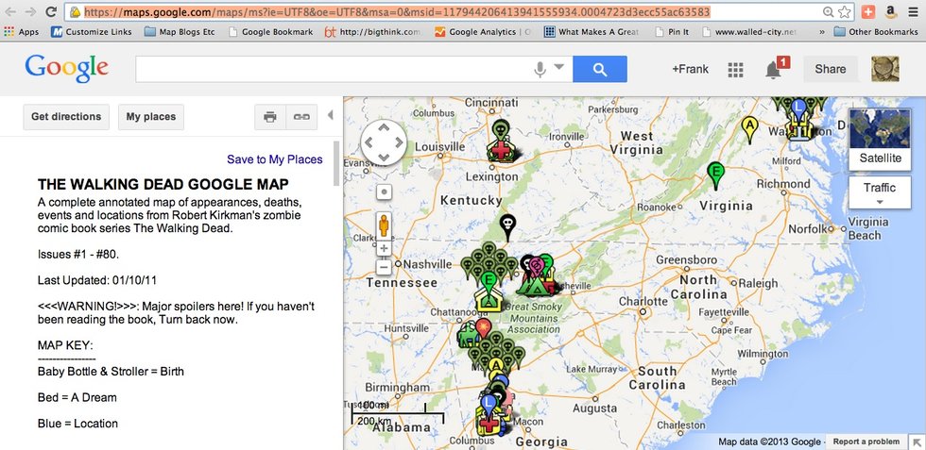Get the map link with the chain icon
The height and width of the screenshot is (450, 926).
click(301, 117)
